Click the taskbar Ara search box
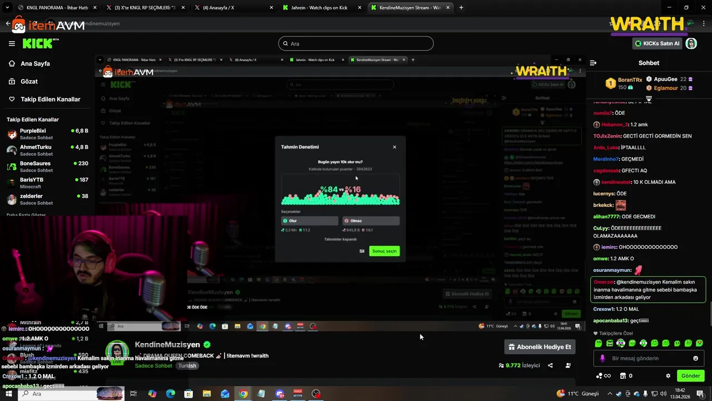The height and width of the screenshot is (401, 712). click(x=71, y=394)
